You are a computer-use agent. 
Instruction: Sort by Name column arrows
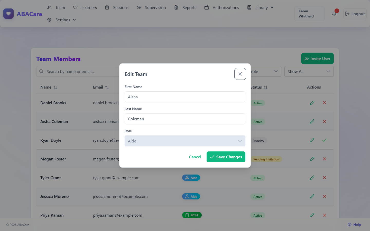pos(55,88)
